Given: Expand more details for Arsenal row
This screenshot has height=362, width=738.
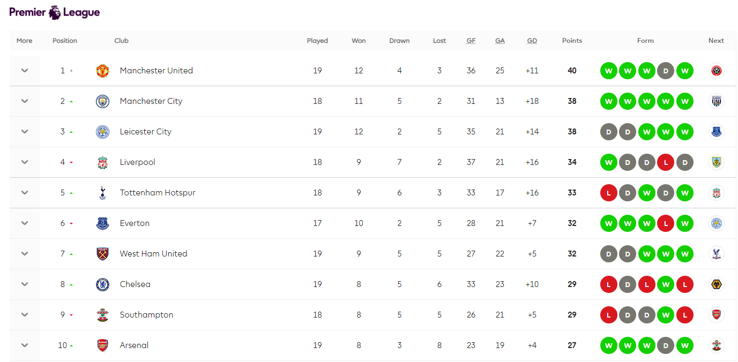Looking at the screenshot, I should [x=25, y=345].
